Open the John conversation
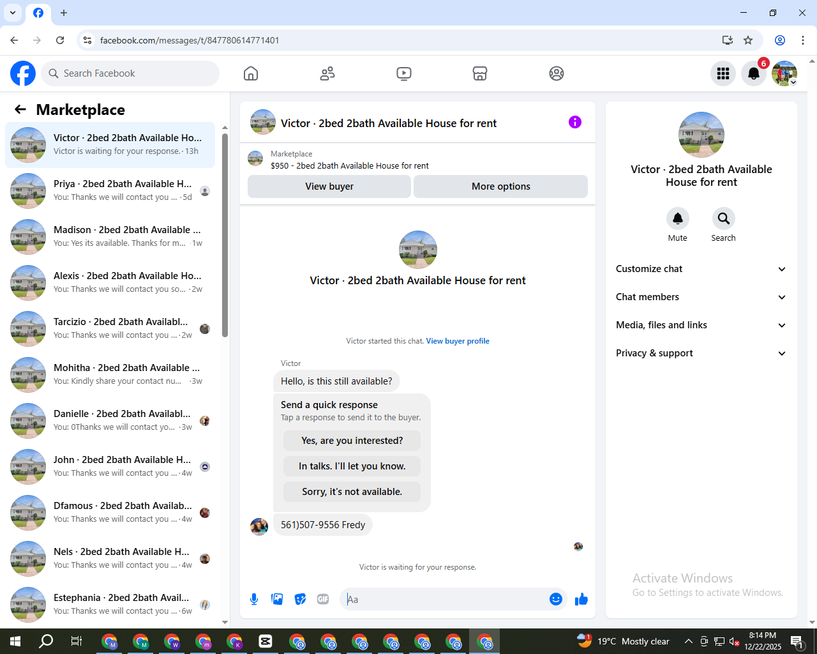The image size is (817, 654). 110,467
